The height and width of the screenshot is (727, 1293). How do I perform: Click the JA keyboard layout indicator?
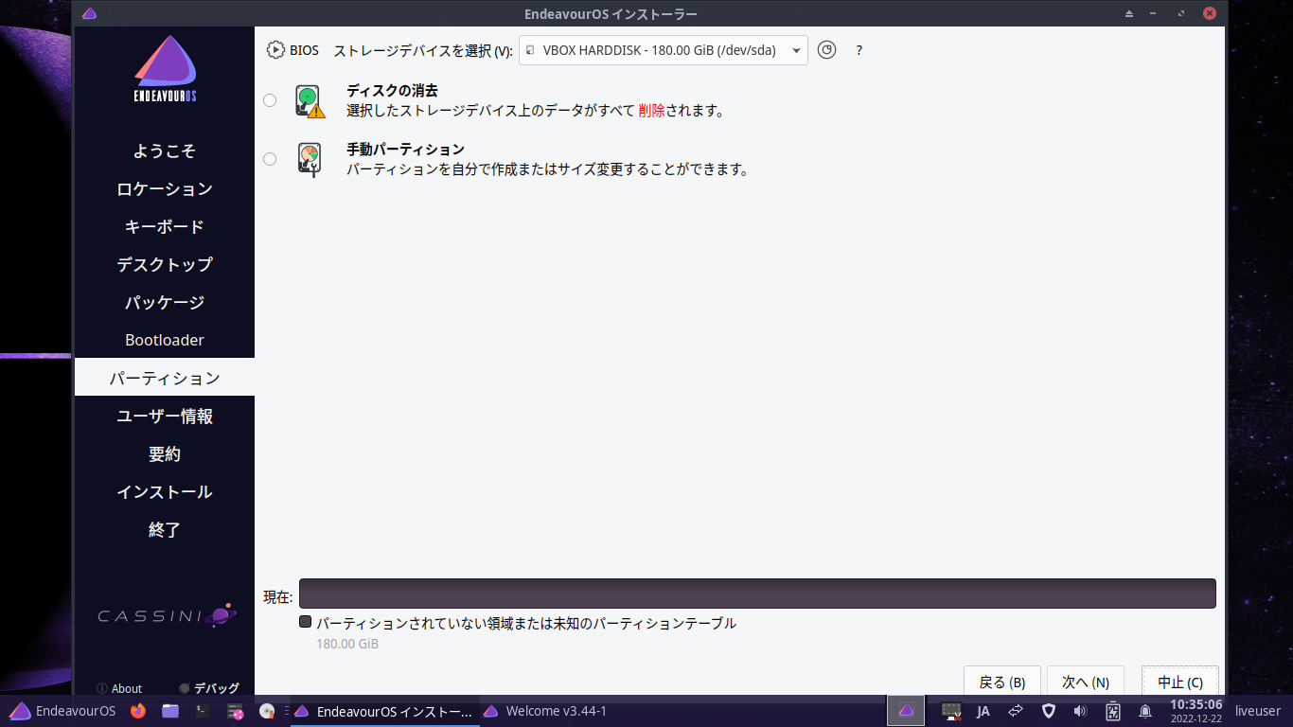click(983, 711)
